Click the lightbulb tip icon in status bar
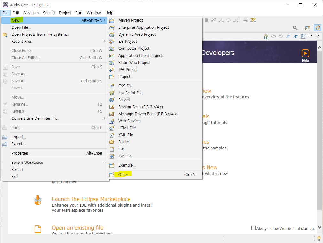Viewport: 323px width, 243px height. pos(319,239)
